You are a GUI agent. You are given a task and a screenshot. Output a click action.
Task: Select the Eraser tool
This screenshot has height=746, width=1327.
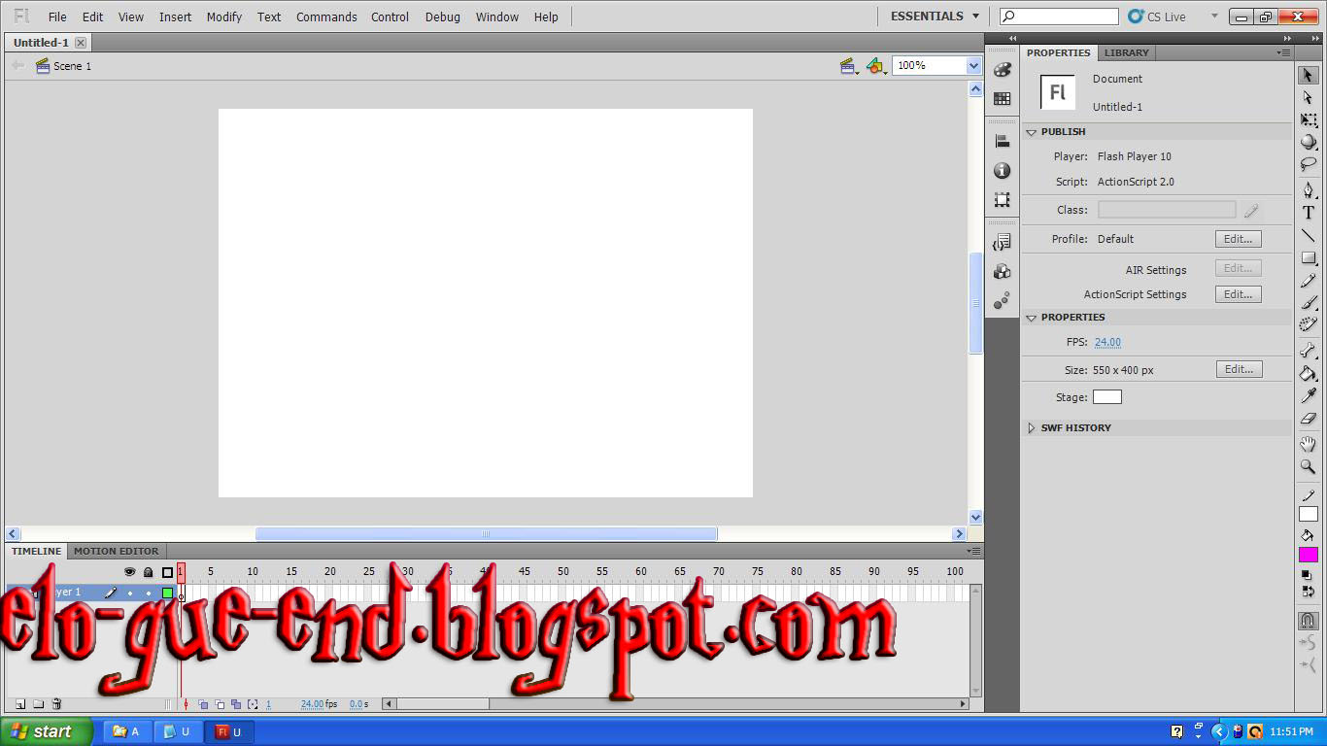(x=1309, y=419)
